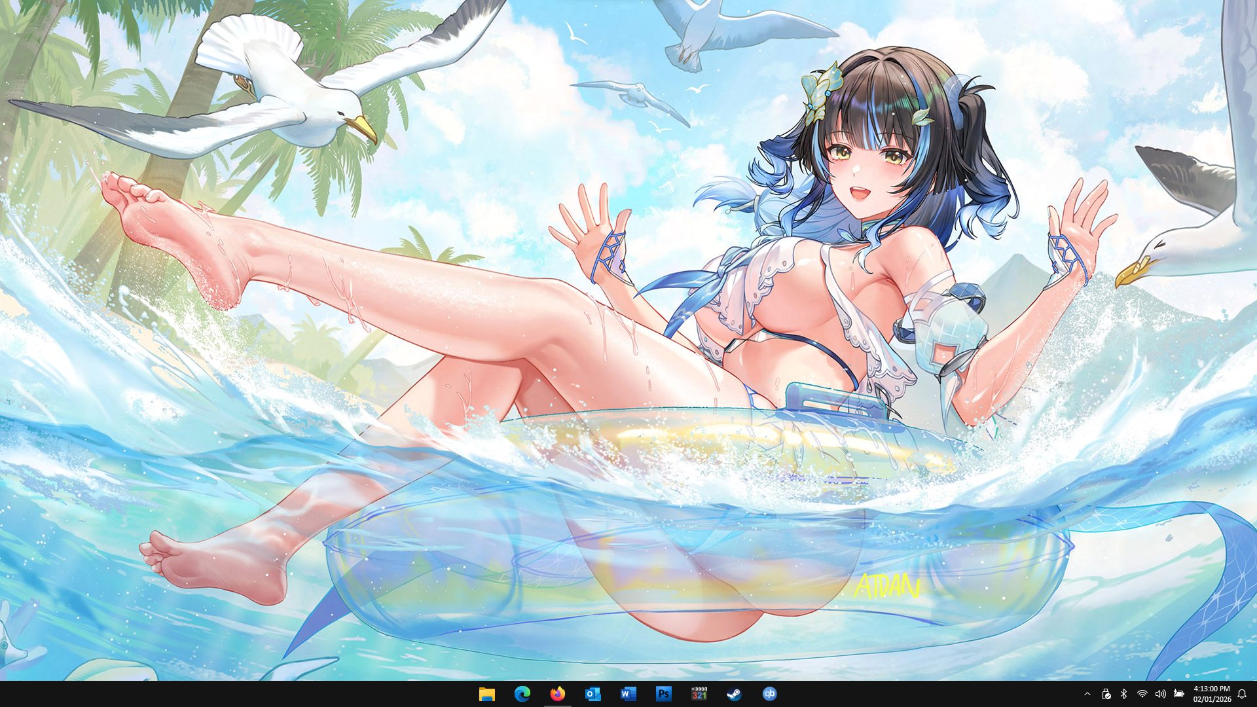
Task: Open the notification center
Action: click(1241, 694)
